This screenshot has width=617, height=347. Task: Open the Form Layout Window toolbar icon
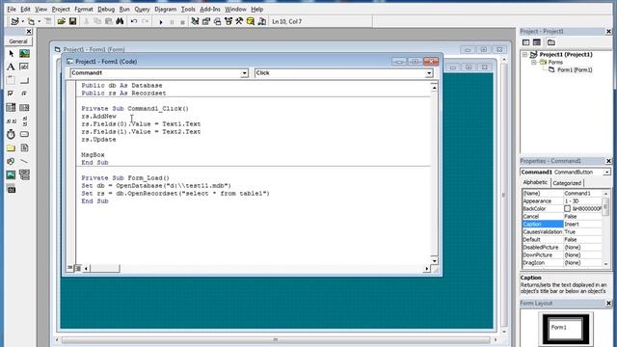tap(217, 21)
